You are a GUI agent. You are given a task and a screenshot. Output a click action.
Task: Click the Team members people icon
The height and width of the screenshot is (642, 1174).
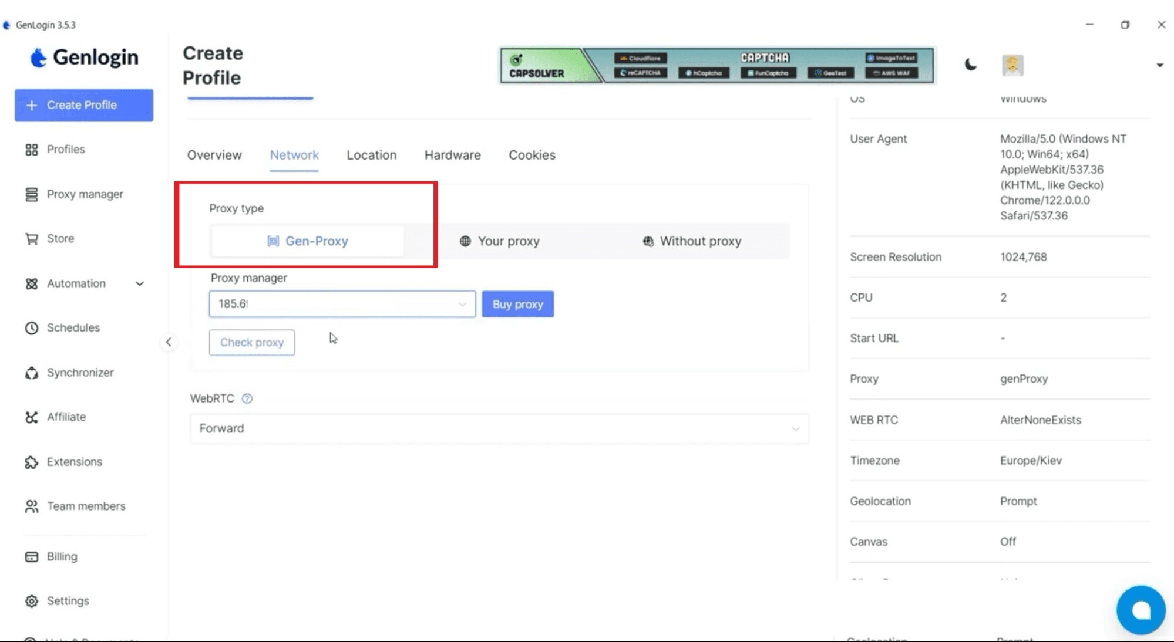pyautogui.click(x=32, y=506)
